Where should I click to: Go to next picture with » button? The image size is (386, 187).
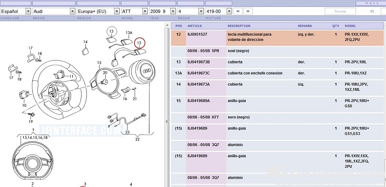tap(248, 11)
